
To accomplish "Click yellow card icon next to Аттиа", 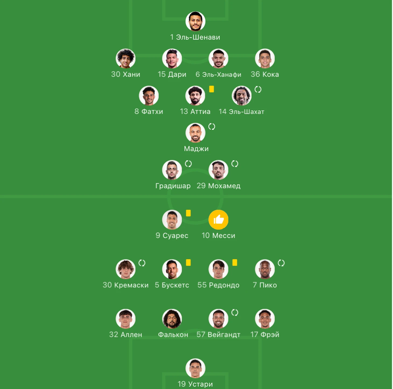I will 212,89.
